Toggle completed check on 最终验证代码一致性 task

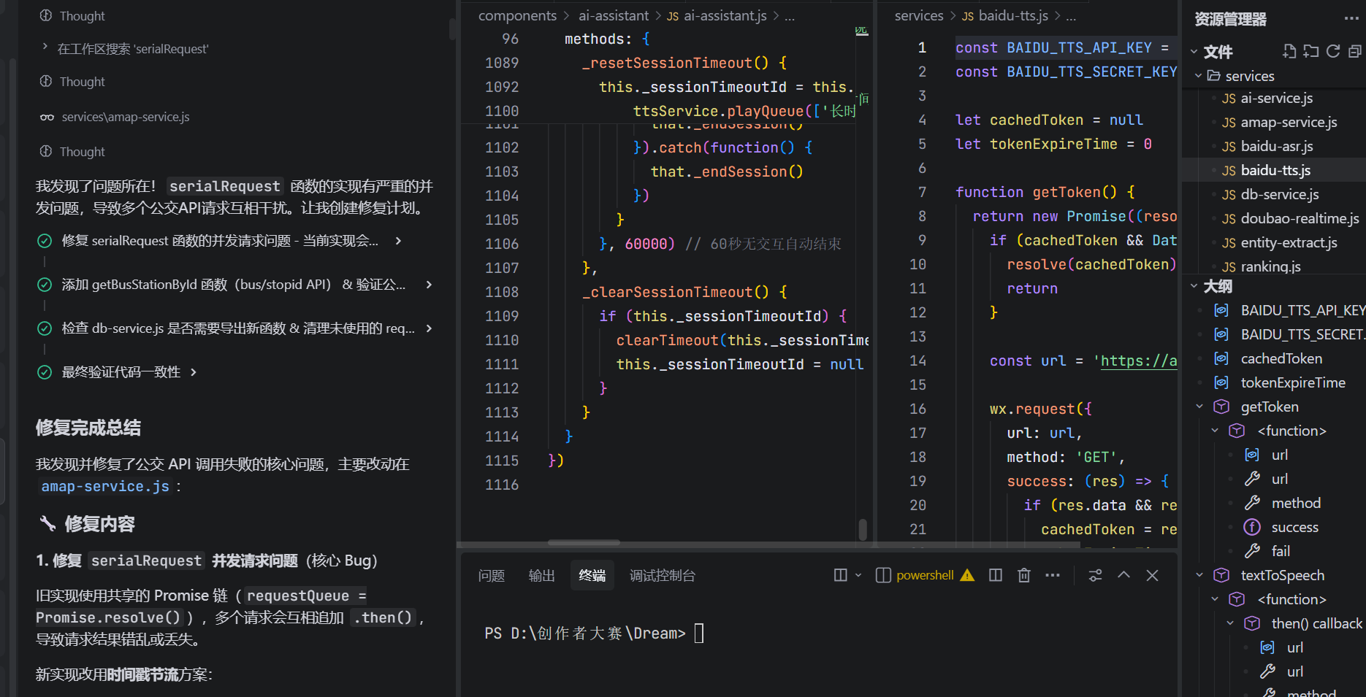coord(45,372)
